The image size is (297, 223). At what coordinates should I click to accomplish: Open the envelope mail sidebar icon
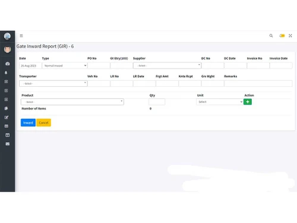click(7, 144)
